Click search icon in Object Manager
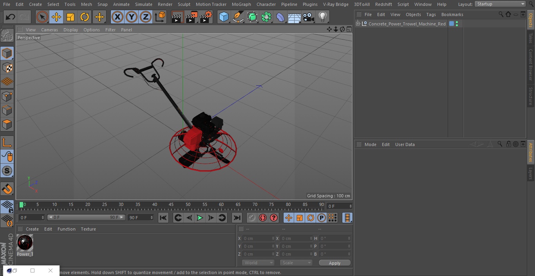The height and width of the screenshot is (276, 535). click(501, 14)
